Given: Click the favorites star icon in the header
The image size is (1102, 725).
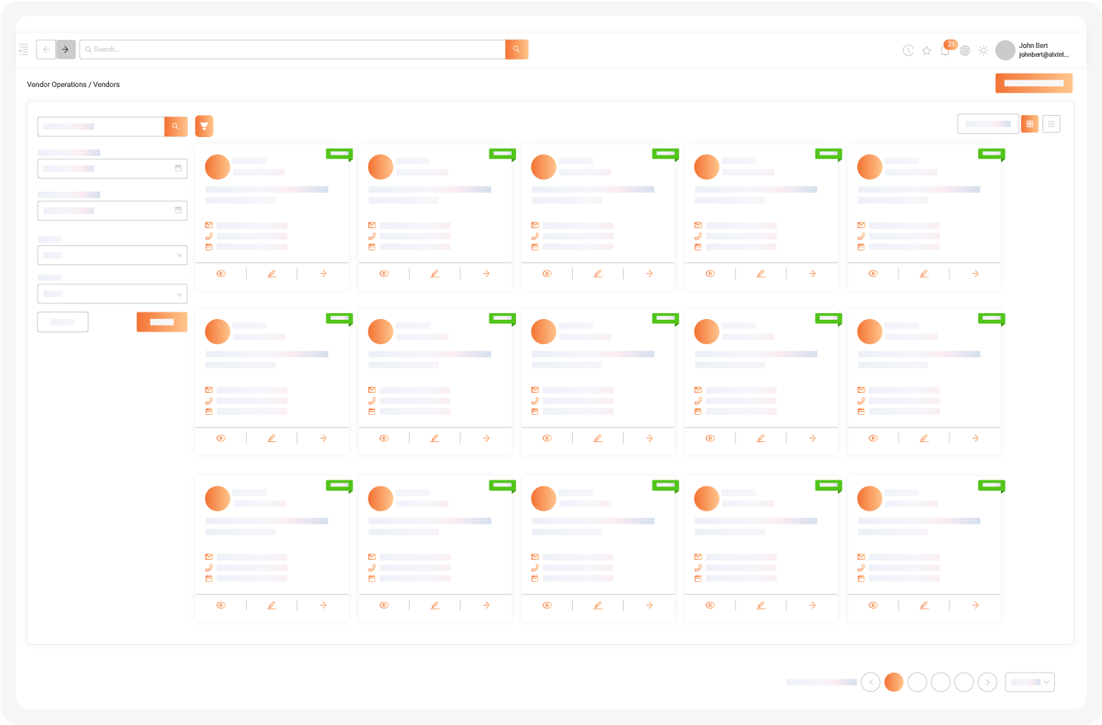Looking at the screenshot, I should (x=927, y=50).
